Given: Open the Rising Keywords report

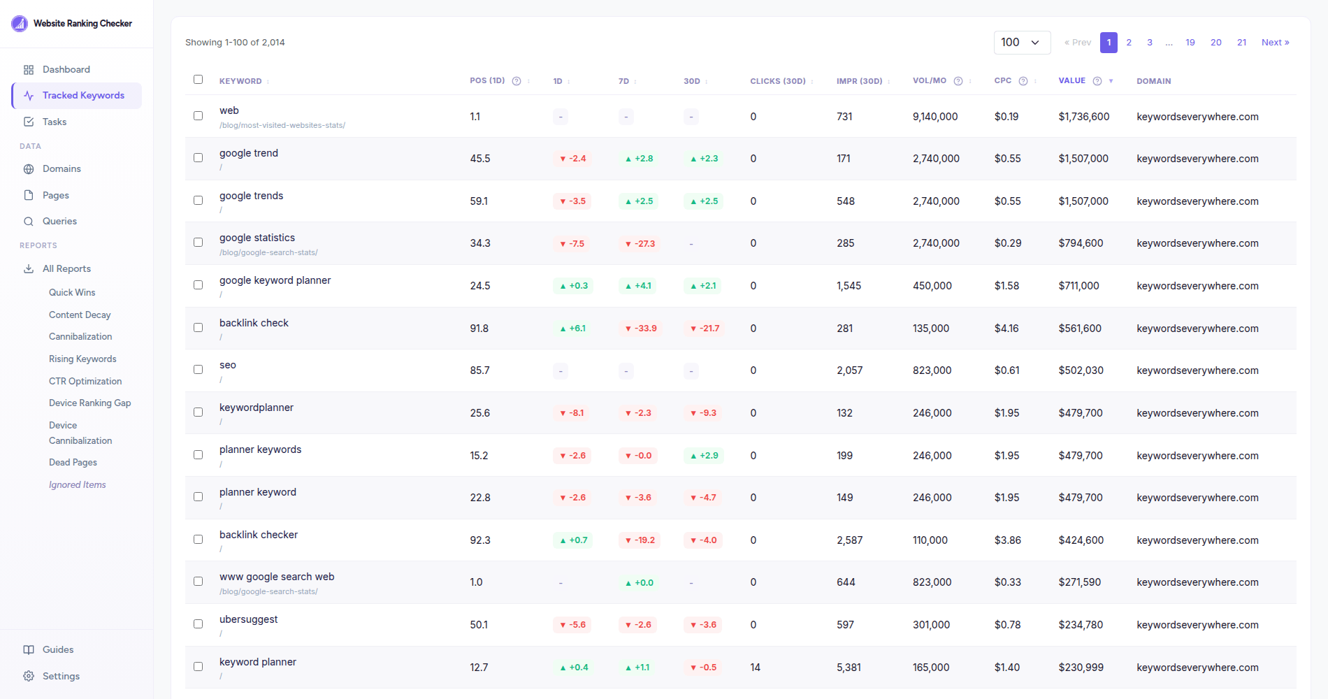Looking at the screenshot, I should pos(82,359).
